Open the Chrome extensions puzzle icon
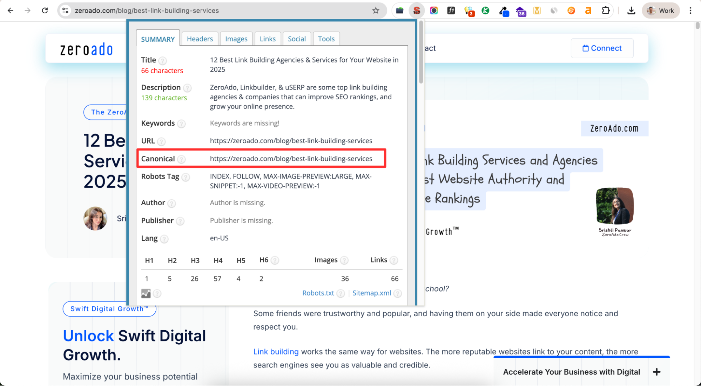 click(606, 11)
